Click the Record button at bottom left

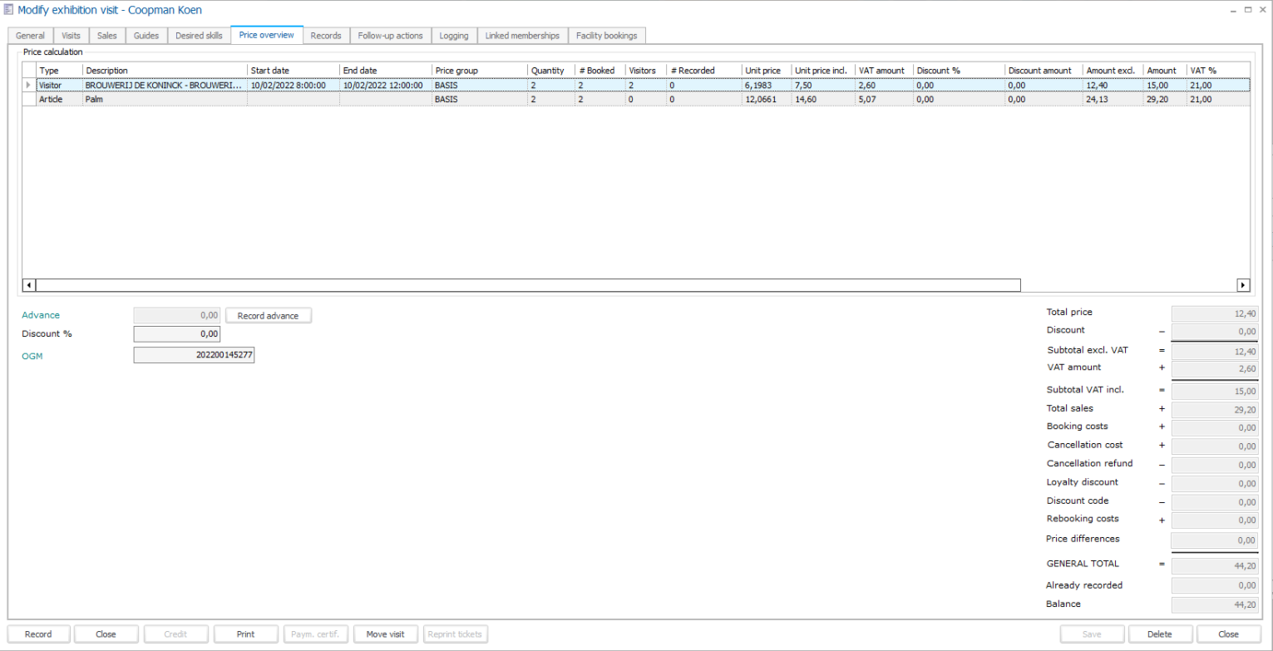click(38, 634)
